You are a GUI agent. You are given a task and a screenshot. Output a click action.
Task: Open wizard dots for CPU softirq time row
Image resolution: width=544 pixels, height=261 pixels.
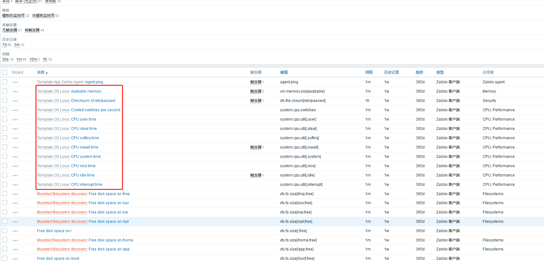tap(15, 138)
